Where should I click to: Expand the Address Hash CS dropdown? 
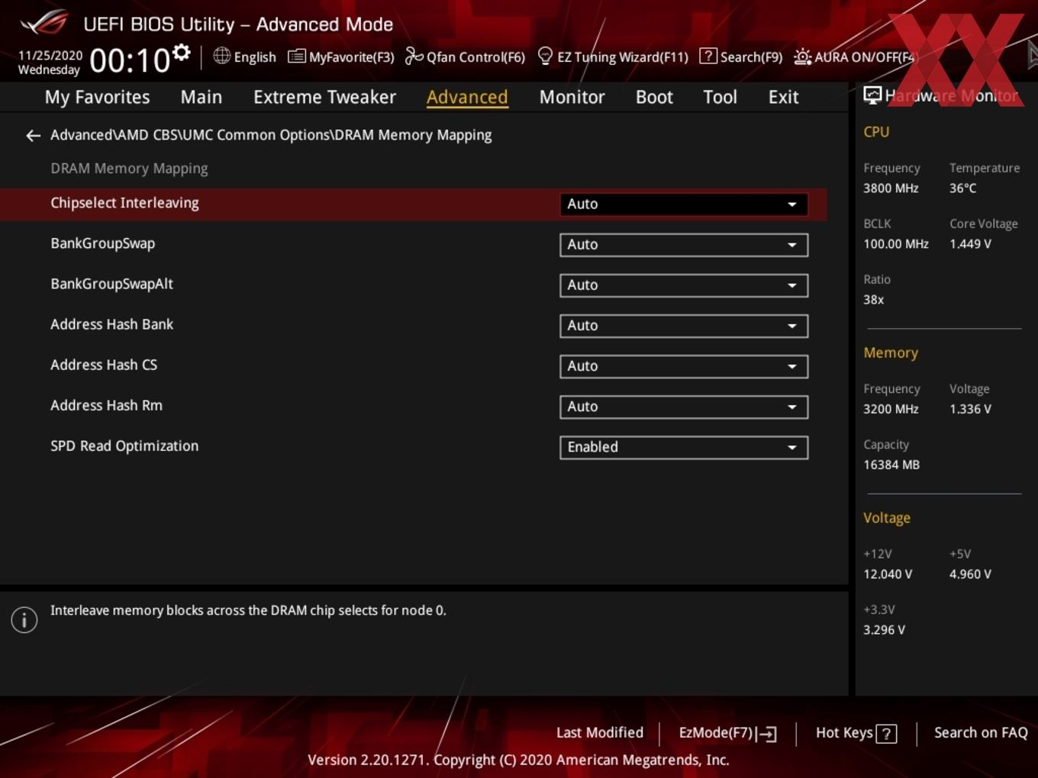click(x=684, y=366)
